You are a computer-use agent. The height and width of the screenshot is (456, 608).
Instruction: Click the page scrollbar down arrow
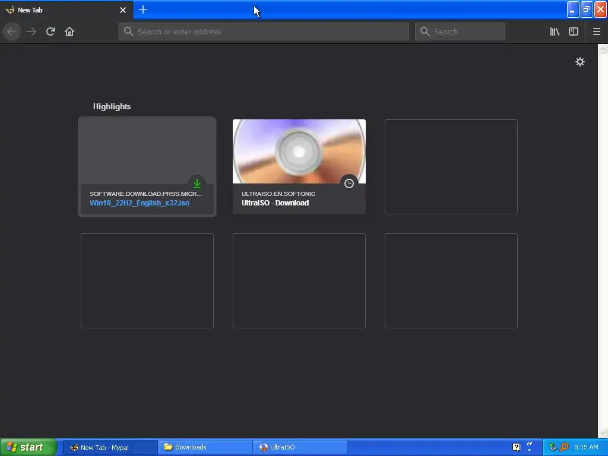603,433
